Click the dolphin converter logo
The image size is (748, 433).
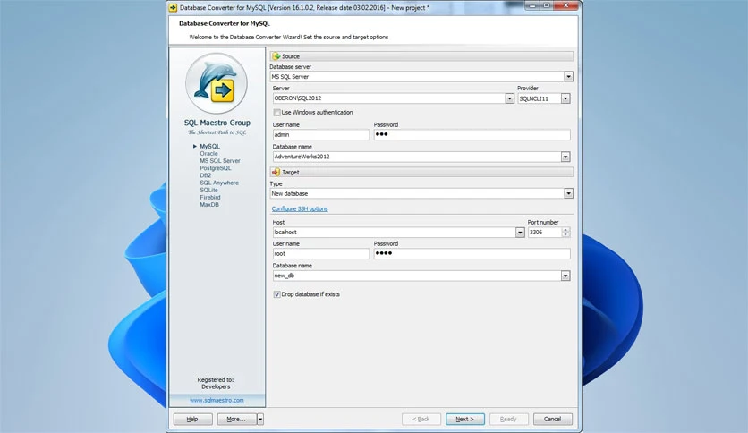(x=217, y=83)
